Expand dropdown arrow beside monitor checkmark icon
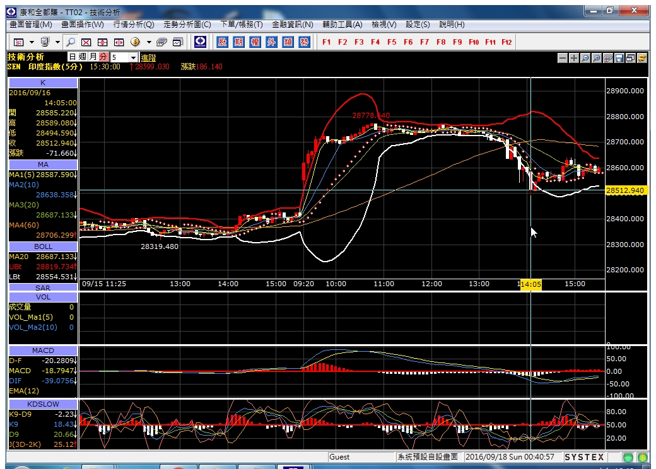 (58, 42)
